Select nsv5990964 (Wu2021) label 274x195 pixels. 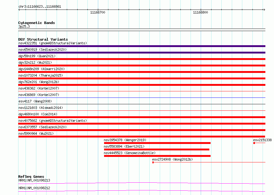(x=36, y=133)
